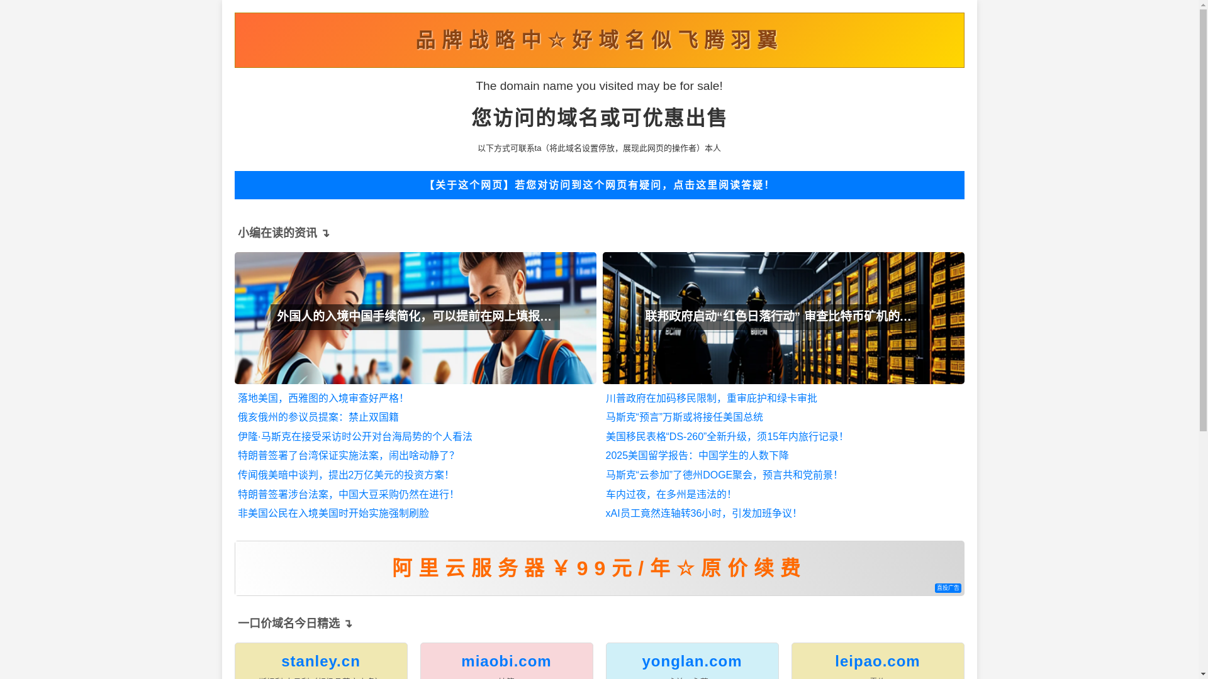Open the airport travelers news thumbnail
The height and width of the screenshot is (679, 1208).
tap(415, 317)
